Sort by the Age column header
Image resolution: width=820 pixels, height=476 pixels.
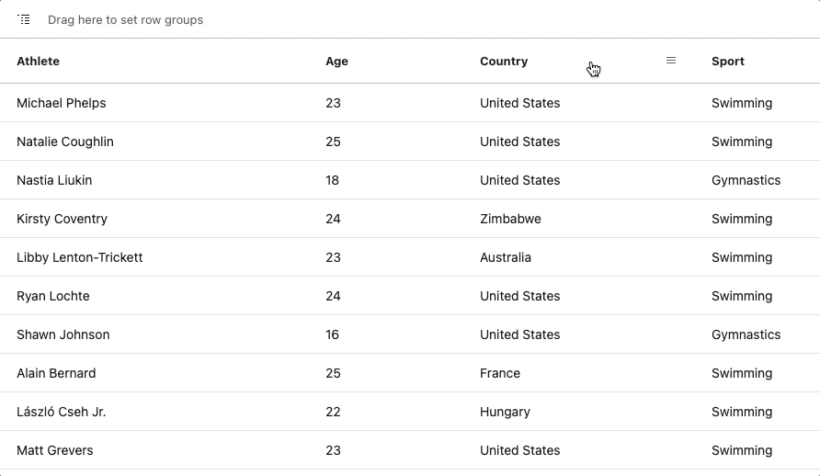336,62
